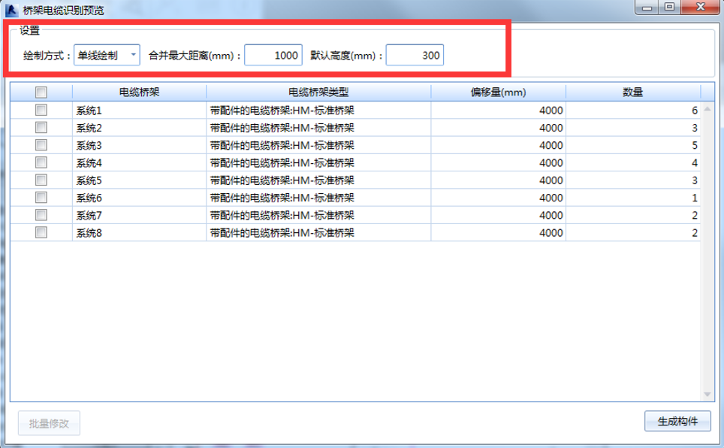Click the 默认高度(mm) input field
724x448 pixels.
pyautogui.click(x=415, y=56)
